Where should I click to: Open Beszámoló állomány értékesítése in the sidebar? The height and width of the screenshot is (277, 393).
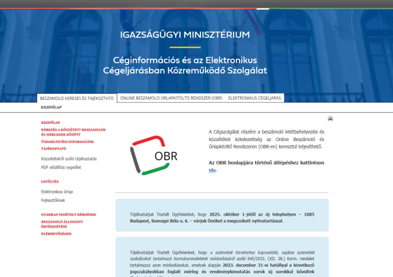[x=62, y=224]
